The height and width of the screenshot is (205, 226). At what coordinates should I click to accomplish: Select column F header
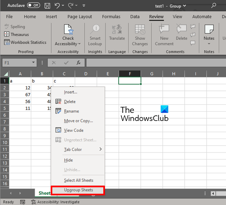coord(130,74)
